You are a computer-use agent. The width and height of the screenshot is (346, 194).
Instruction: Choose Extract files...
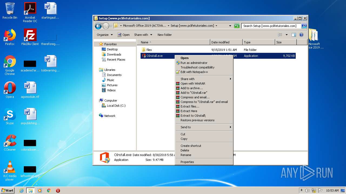click(x=204, y=106)
